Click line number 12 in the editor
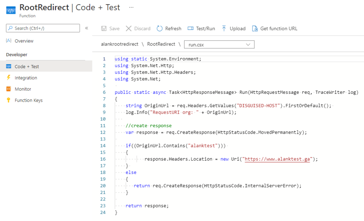This screenshot has height=221, width=364. coord(103,132)
